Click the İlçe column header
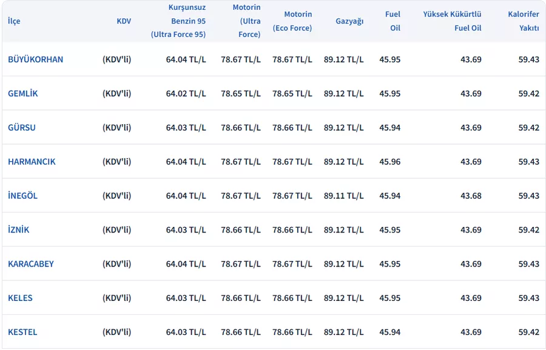This screenshot has height=350, width=546. tap(14, 21)
